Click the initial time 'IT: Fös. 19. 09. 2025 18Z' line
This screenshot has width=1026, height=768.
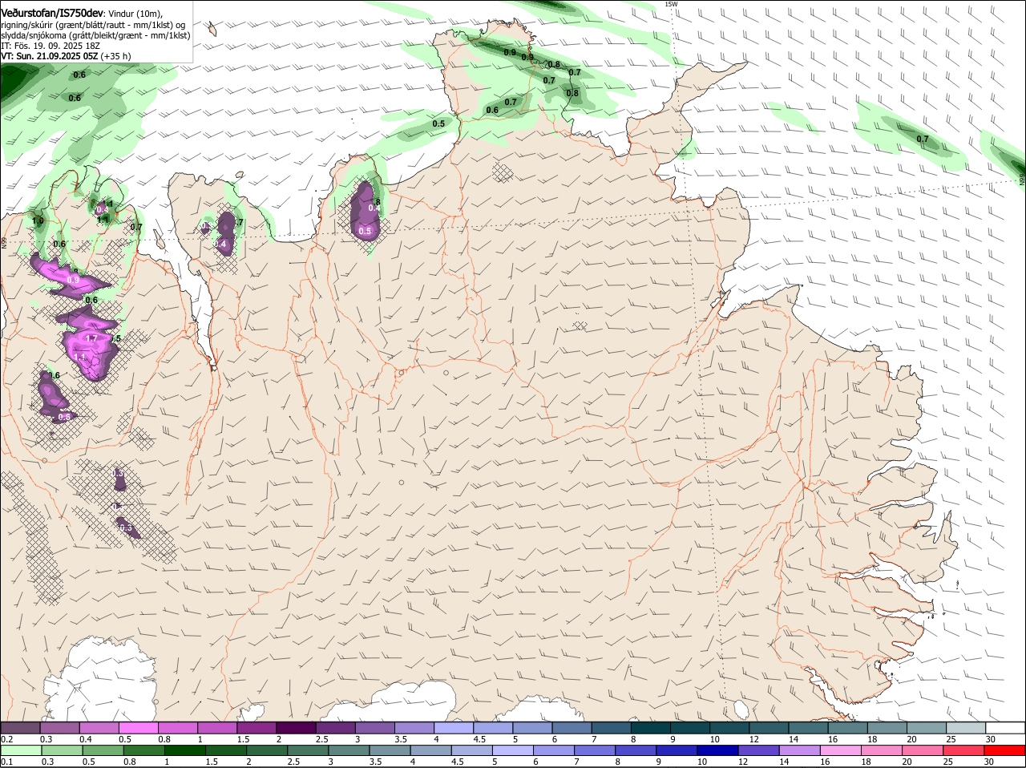(50, 46)
